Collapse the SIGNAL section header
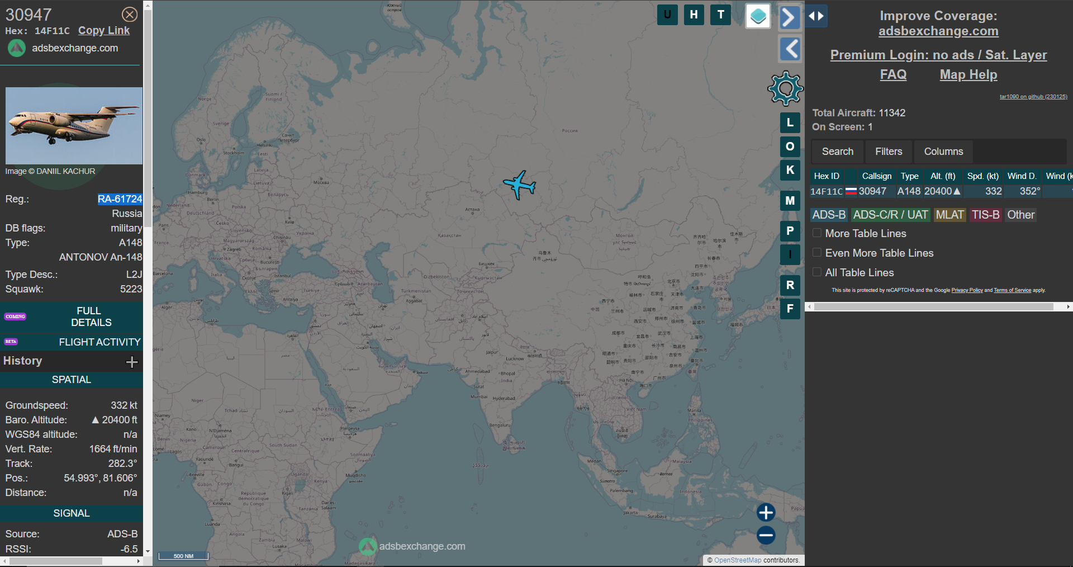This screenshot has width=1073, height=567. click(72, 513)
